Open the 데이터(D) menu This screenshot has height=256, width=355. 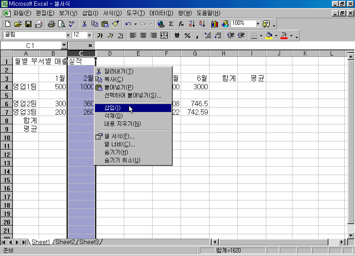pyautogui.click(x=161, y=13)
